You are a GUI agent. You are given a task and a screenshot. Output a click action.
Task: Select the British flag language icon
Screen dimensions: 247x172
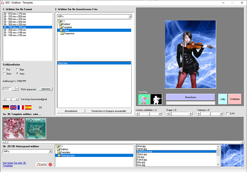pyautogui.click(x=13, y=107)
